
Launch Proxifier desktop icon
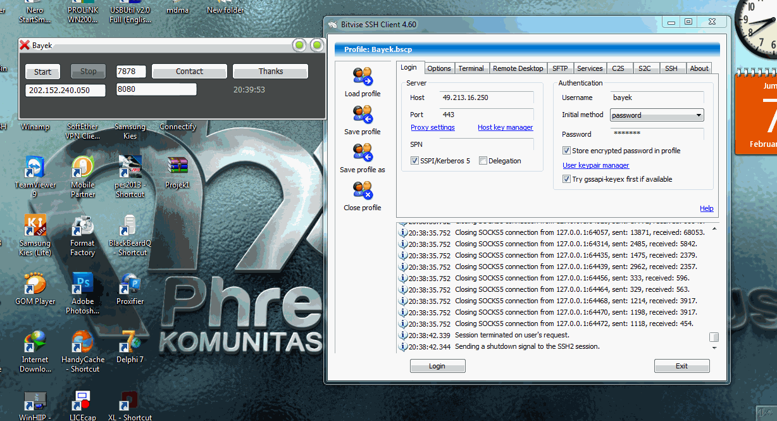coord(130,284)
